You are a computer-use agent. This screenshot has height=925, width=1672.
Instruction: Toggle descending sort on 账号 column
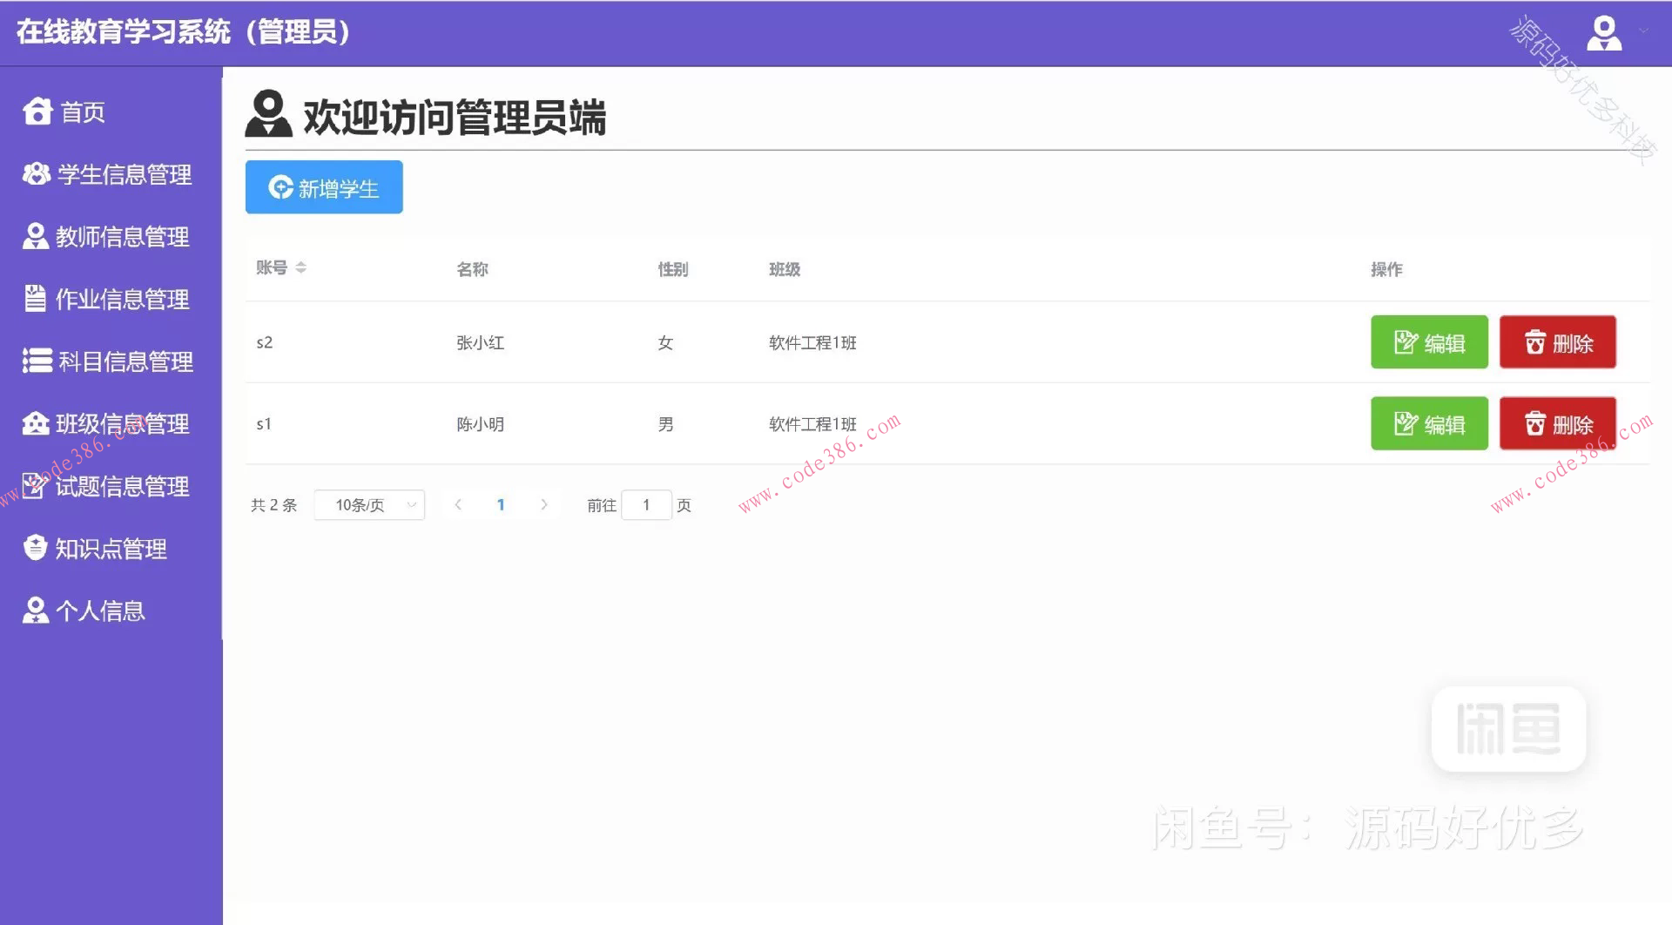click(300, 270)
